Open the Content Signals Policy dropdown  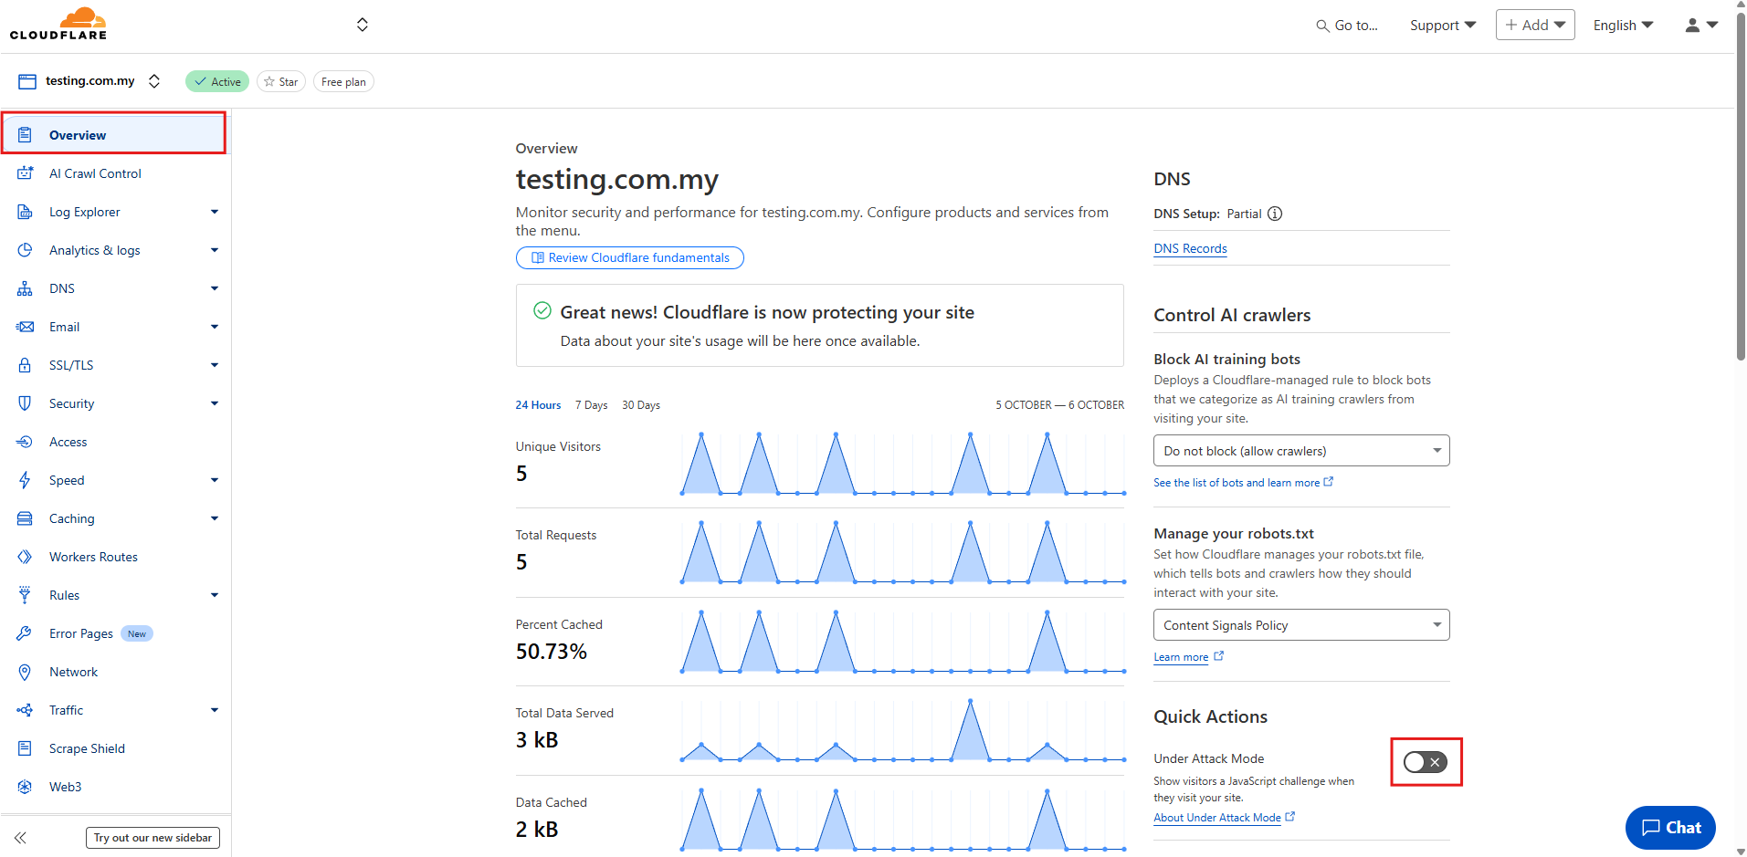[x=1300, y=625]
